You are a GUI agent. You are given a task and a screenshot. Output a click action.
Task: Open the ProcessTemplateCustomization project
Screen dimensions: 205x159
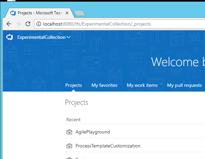tap(108, 146)
